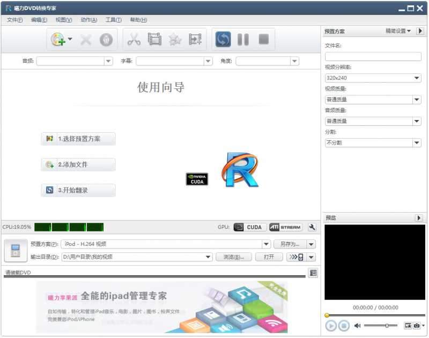Select the scissors trim tool icon
The height and width of the screenshot is (338, 429).
136,38
